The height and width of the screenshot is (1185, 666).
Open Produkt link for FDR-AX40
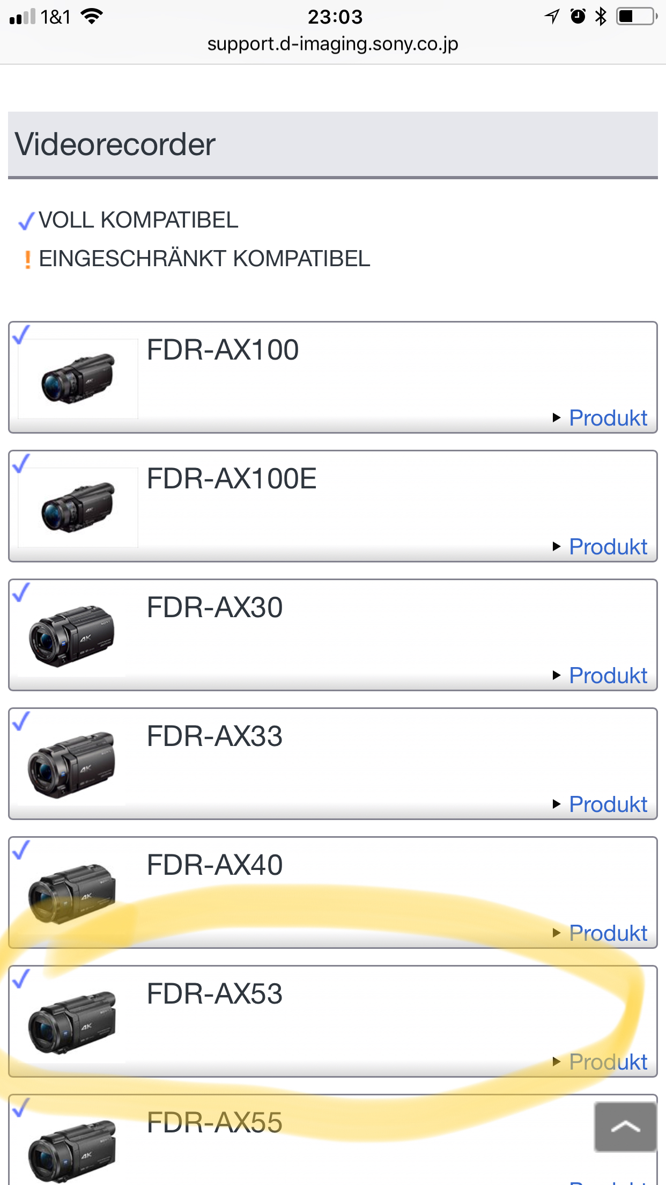click(608, 933)
